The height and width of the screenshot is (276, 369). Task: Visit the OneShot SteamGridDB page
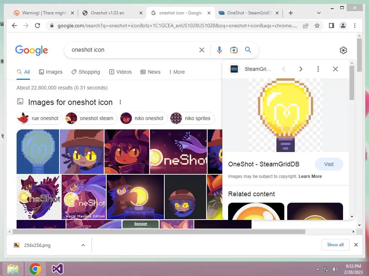click(329, 164)
